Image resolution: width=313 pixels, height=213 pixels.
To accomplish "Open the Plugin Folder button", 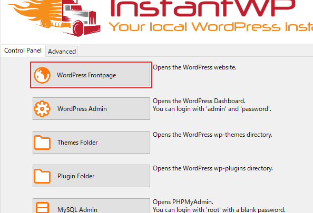I will tap(92, 176).
